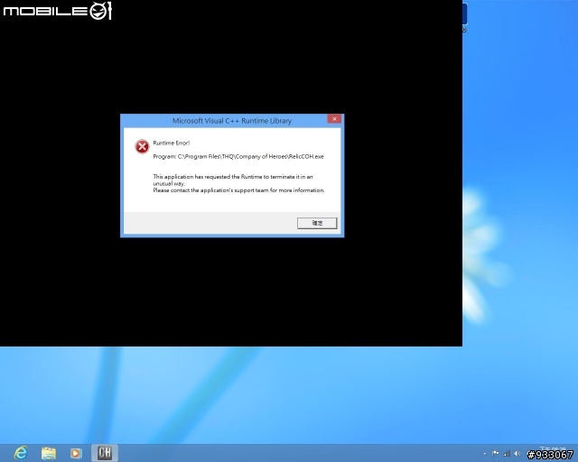Image resolution: width=578 pixels, height=462 pixels.
Task: Click the red error icon in the dialog
Action: (142, 147)
